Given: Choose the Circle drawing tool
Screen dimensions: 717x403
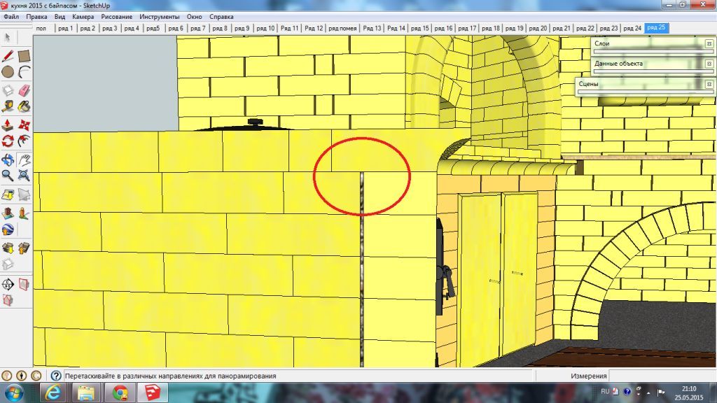Looking at the screenshot, I should 8,72.
